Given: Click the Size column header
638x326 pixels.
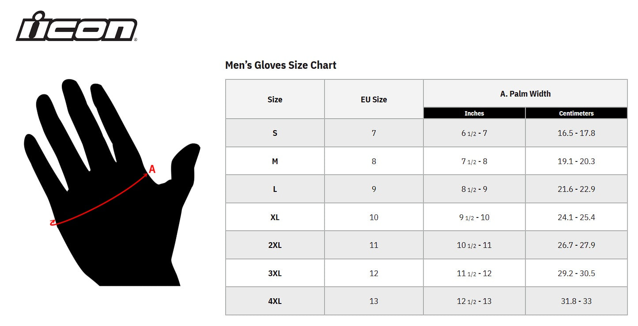Looking at the screenshot, I should point(275,99).
